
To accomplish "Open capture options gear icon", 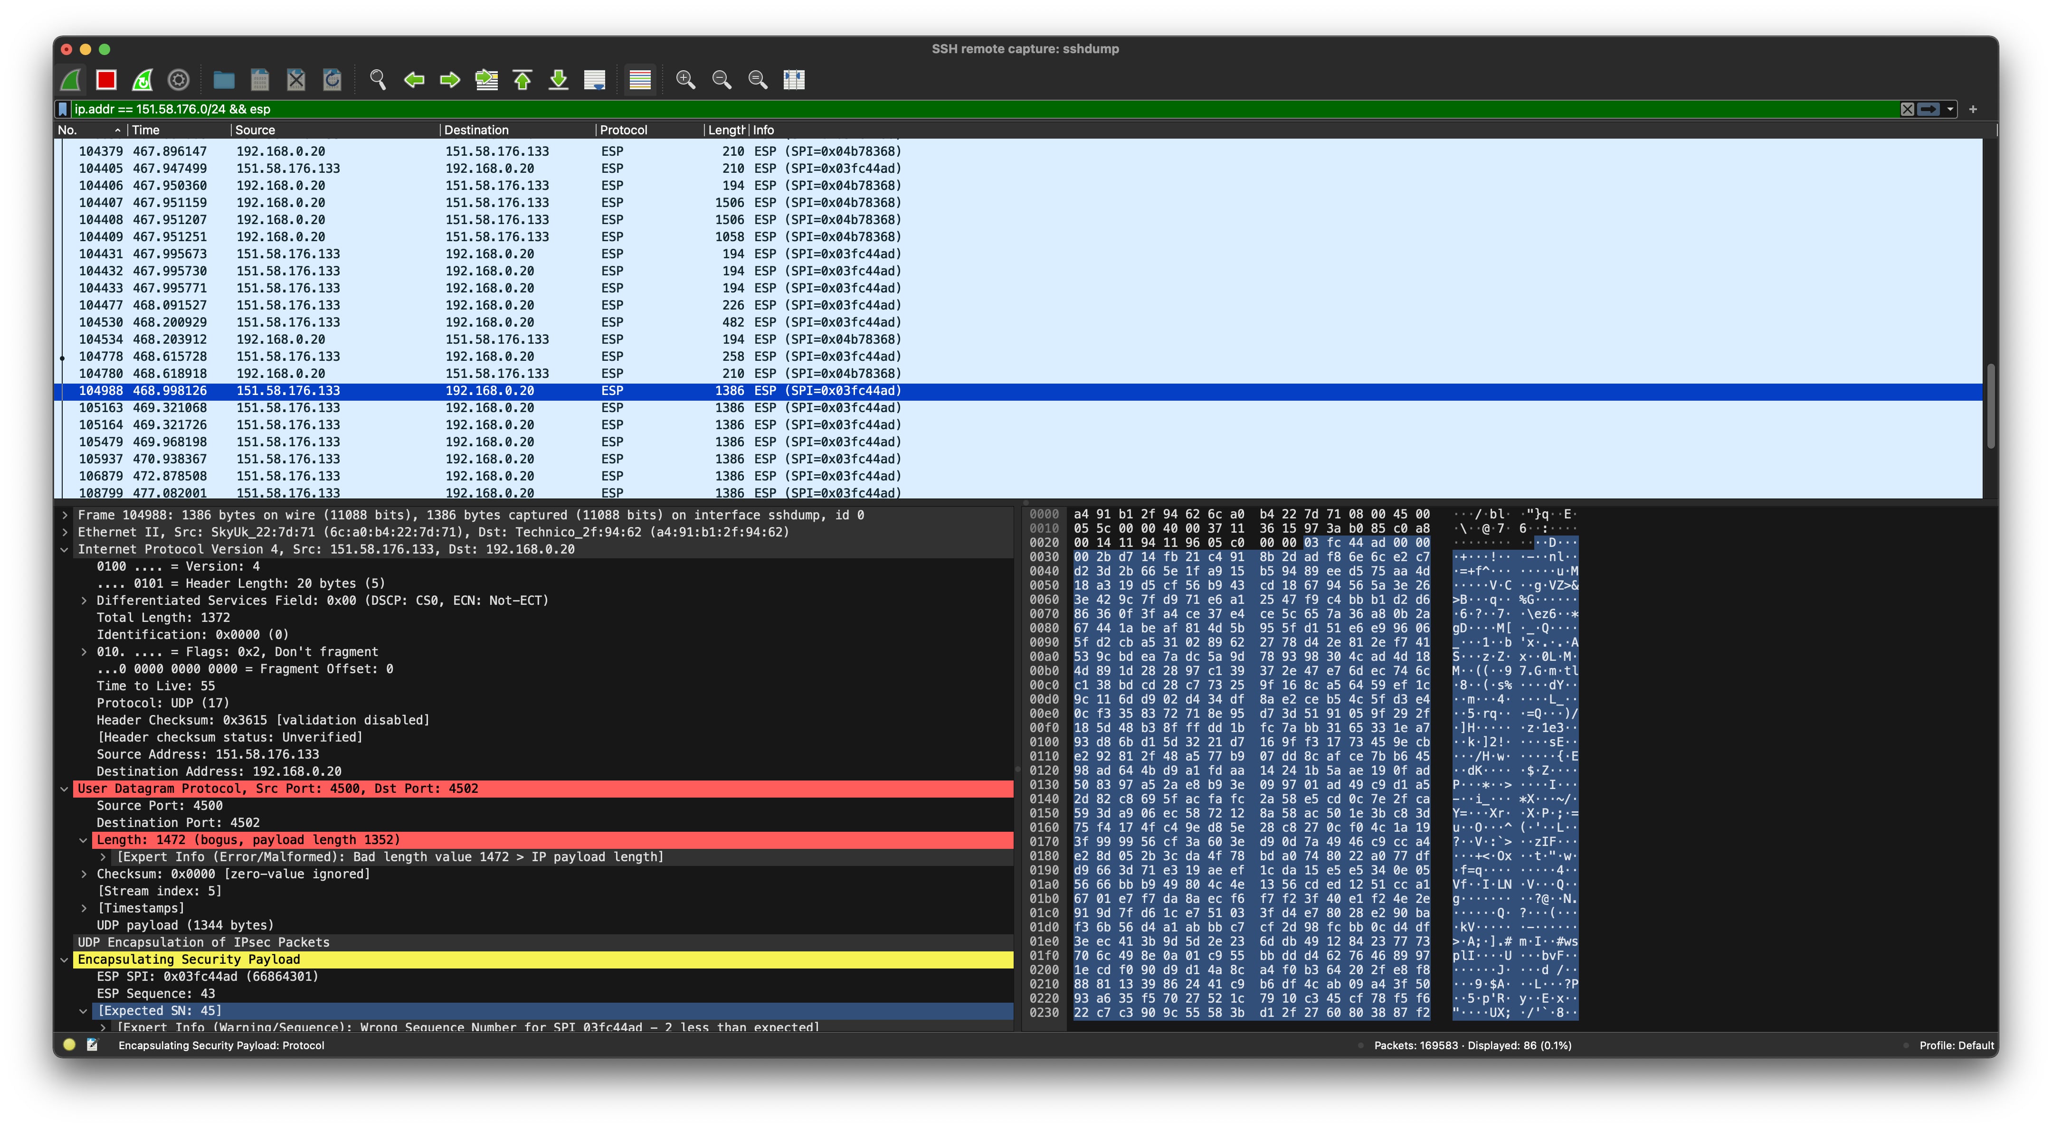I will (179, 80).
